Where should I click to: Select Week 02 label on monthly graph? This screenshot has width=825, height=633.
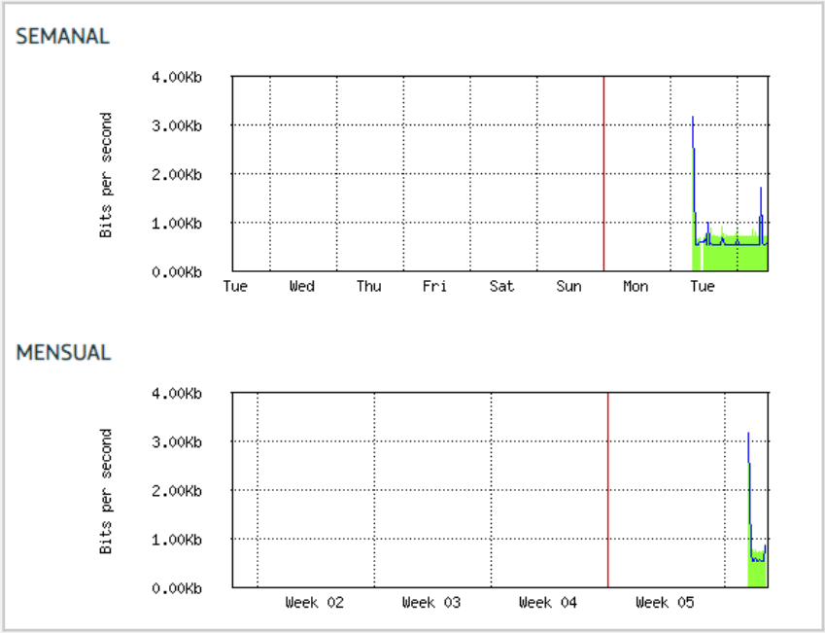[x=315, y=603]
